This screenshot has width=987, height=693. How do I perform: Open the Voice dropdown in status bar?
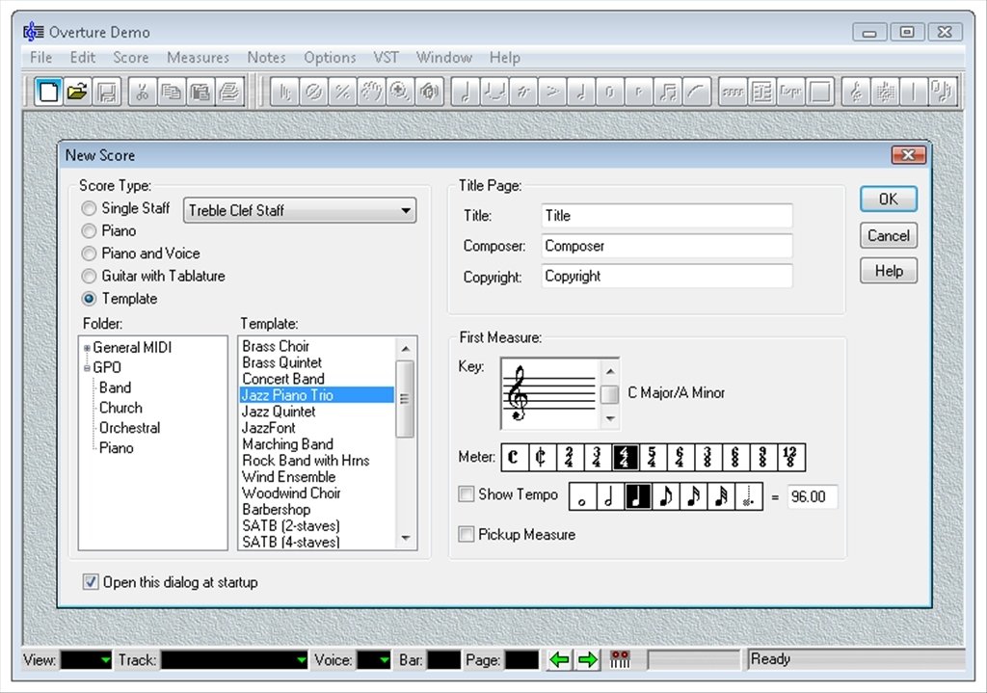(x=374, y=659)
